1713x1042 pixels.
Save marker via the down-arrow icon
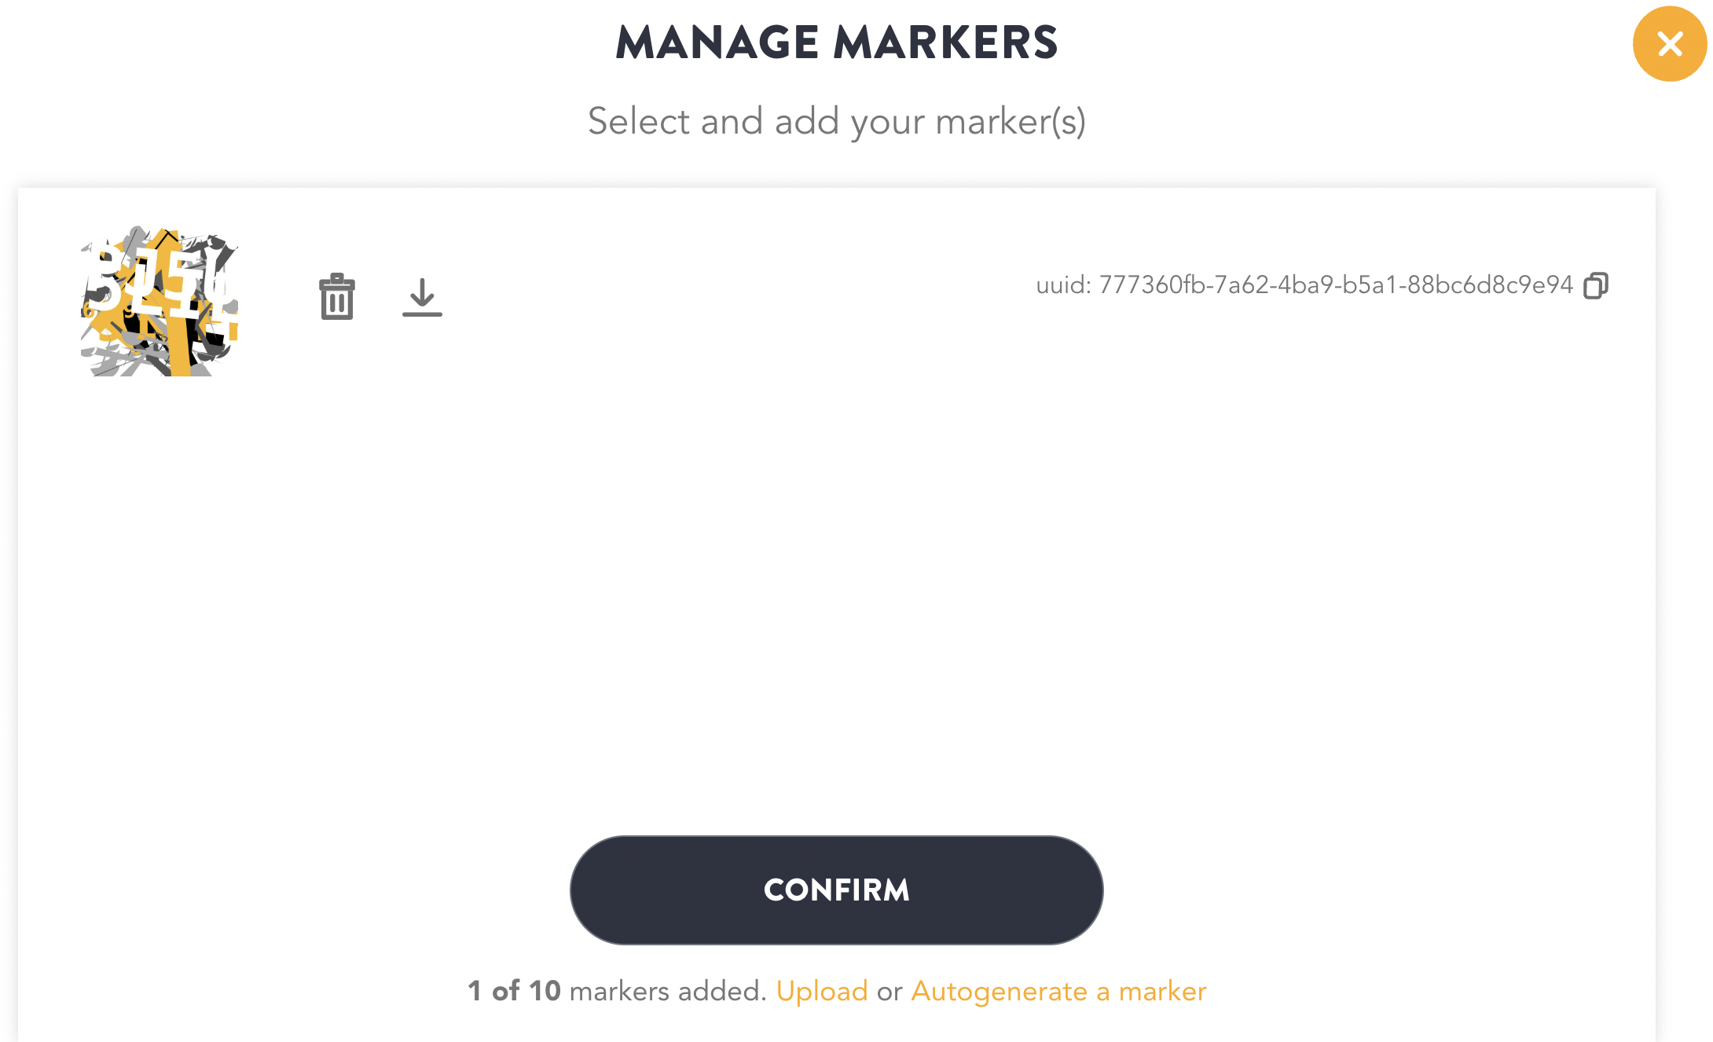pyautogui.click(x=422, y=297)
